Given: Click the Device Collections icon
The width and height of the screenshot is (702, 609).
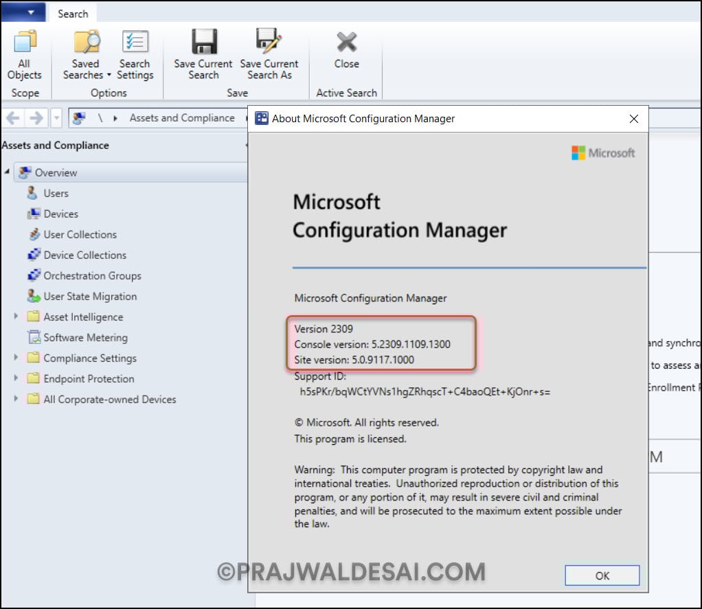Looking at the screenshot, I should pos(34,255).
